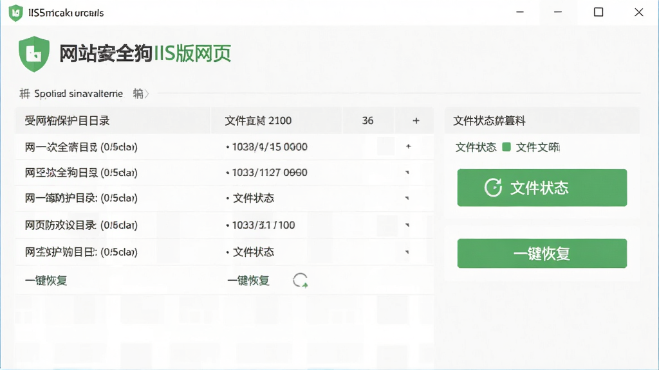Click the grid icon beside Spotiad sinavalterrie

pos(25,94)
